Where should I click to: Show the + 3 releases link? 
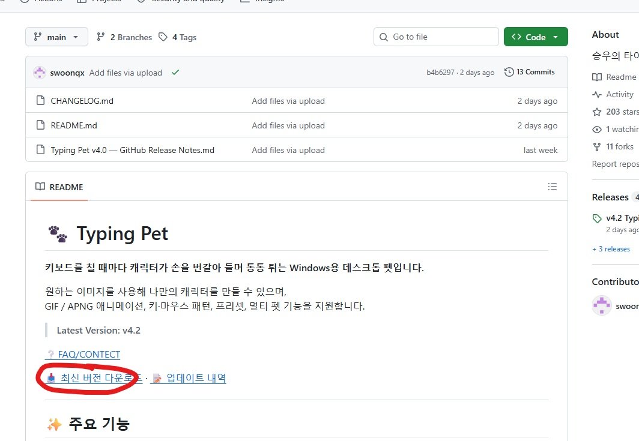pos(611,249)
